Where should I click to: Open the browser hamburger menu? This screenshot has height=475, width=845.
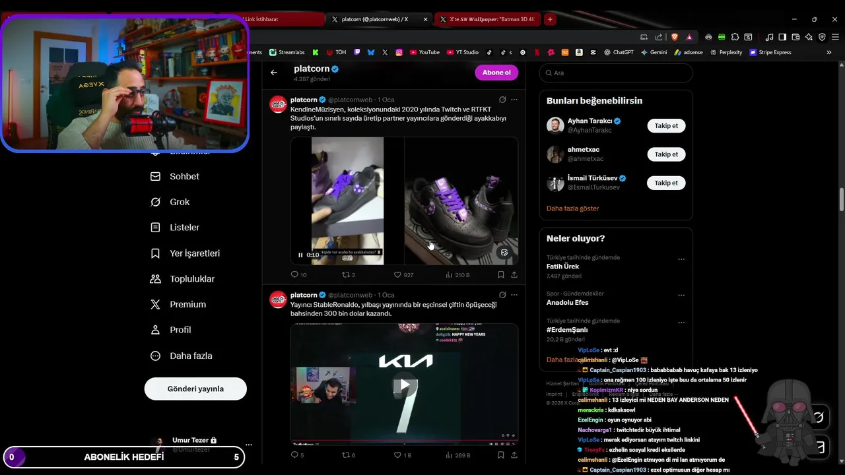[x=834, y=37]
